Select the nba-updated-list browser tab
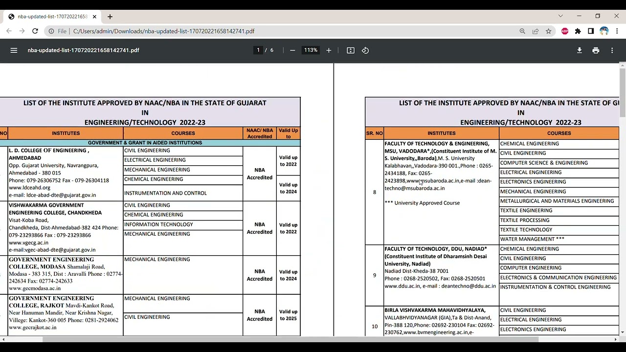 [x=51, y=17]
